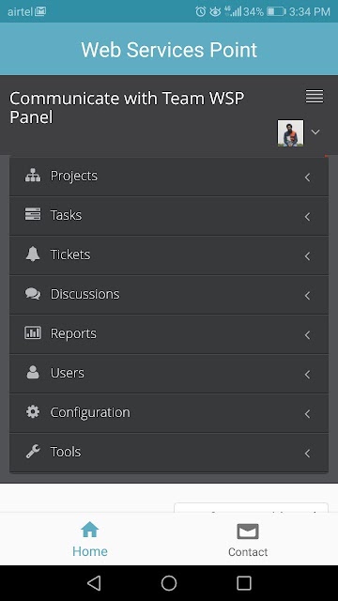338x601 pixels.
Task: Select the Discussions menu item
Action: tap(169, 294)
